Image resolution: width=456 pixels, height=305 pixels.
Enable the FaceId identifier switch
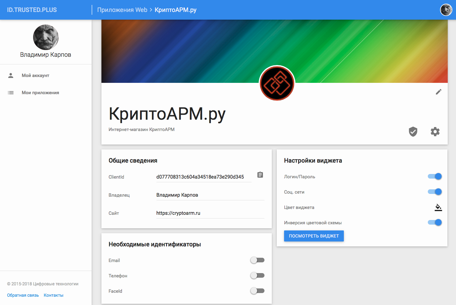[x=257, y=291]
